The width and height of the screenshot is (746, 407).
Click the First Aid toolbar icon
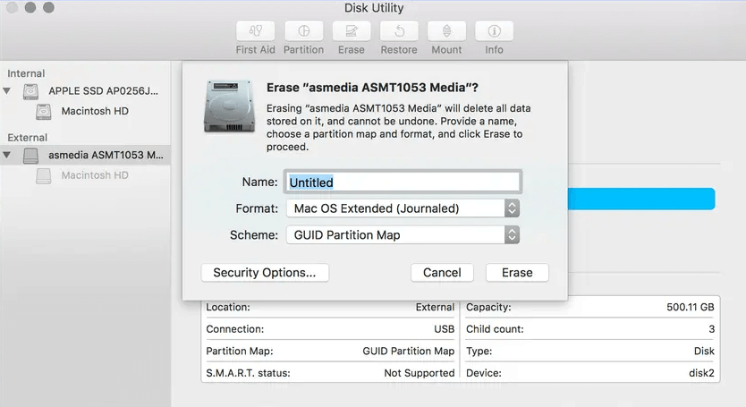tap(256, 31)
